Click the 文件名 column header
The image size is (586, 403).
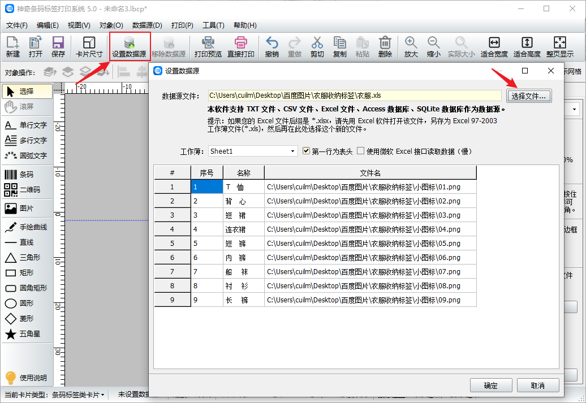point(370,172)
